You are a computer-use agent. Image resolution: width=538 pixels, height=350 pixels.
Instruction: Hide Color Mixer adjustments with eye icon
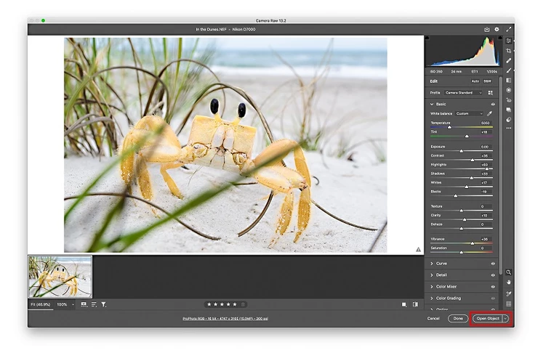[493, 287]
